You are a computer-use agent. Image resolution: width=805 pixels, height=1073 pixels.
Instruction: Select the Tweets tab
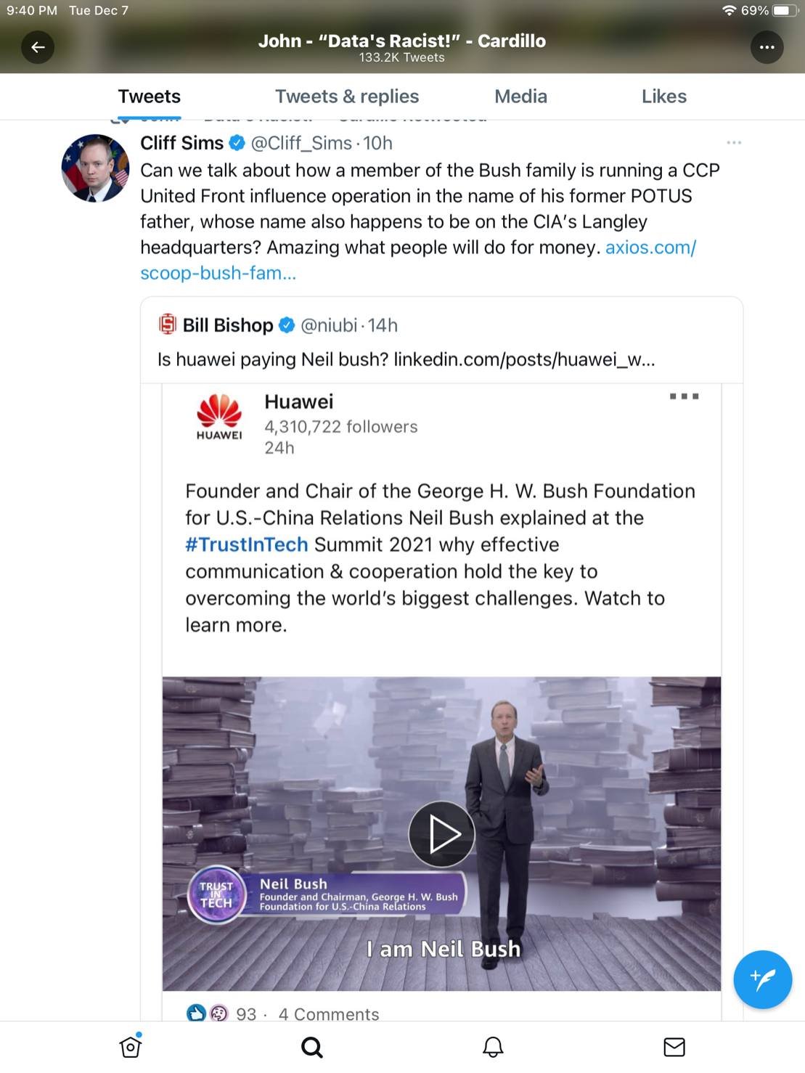point(150,97)
